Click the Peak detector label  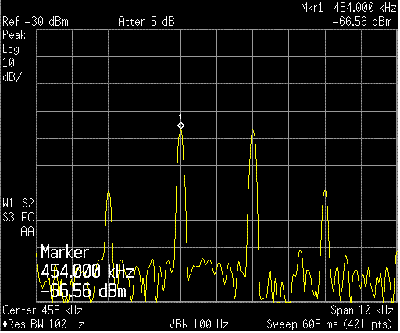click(x=14, y=35)
